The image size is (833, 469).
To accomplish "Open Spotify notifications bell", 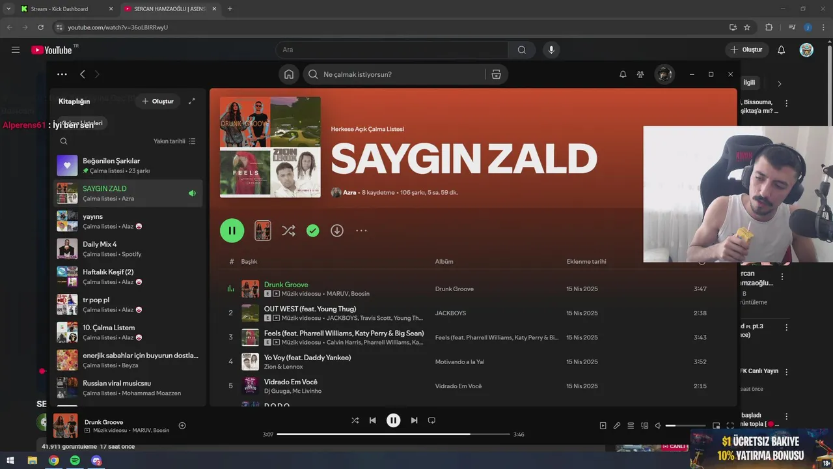I will click(623, 74).
